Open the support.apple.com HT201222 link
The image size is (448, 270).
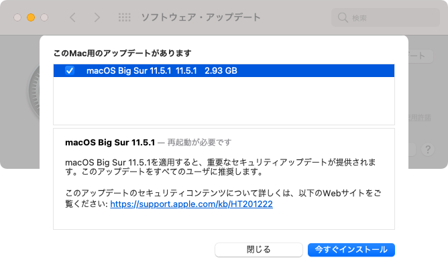(x=191, y=204)
